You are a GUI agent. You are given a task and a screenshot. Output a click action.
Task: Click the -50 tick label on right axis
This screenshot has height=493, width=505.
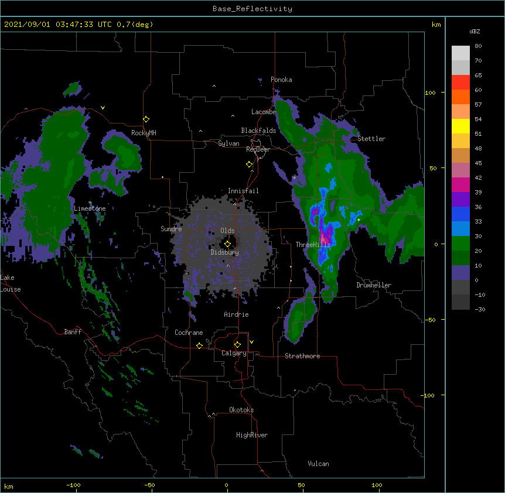click(430, 320)
